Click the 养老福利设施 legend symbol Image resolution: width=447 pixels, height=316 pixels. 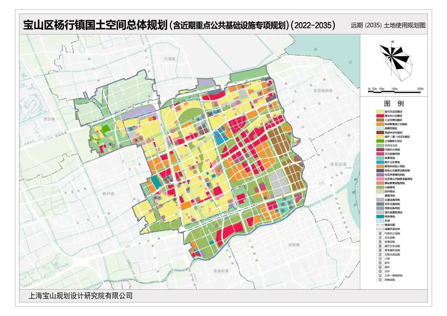tap(380, 250)
